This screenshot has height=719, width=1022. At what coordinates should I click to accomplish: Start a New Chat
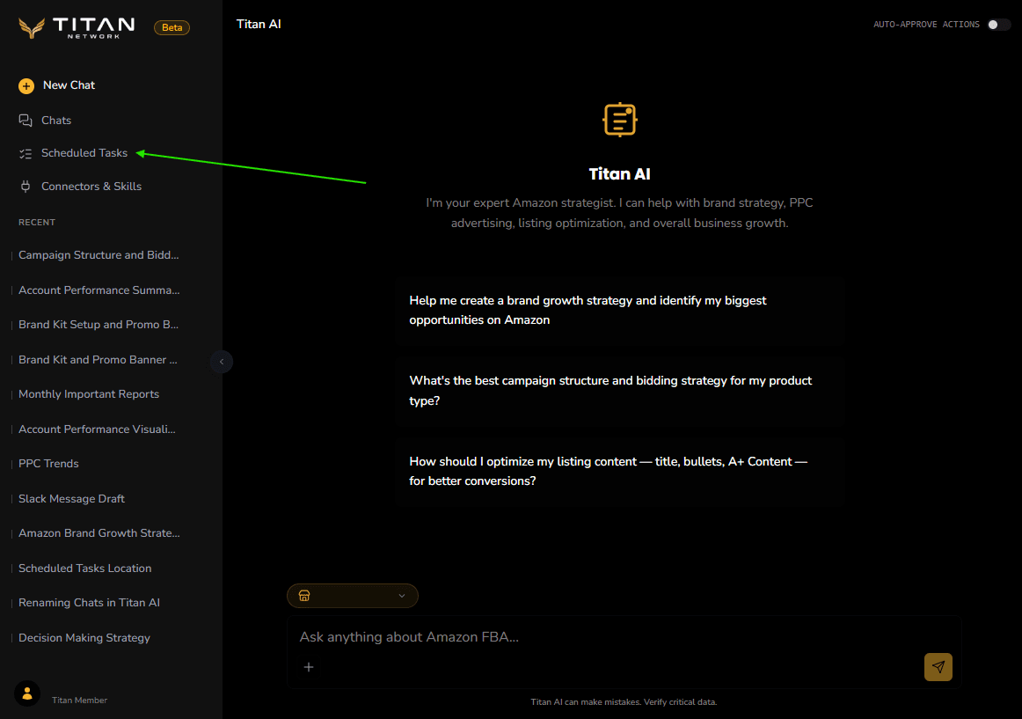coord(57,85)
